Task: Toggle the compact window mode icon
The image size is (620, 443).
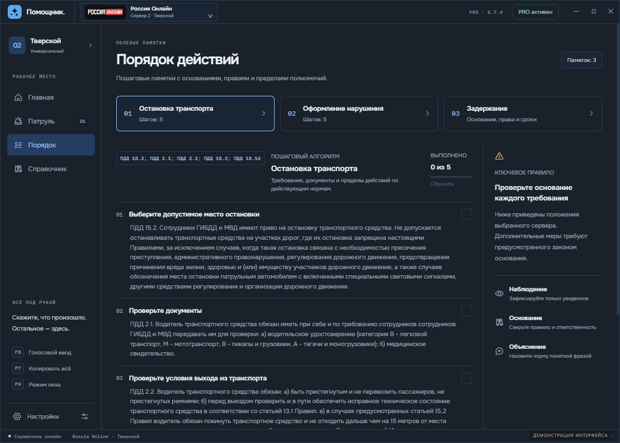Action: (x=593, y=12)
